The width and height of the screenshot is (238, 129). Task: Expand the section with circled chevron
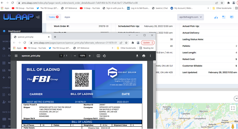[x=236, y=98]
